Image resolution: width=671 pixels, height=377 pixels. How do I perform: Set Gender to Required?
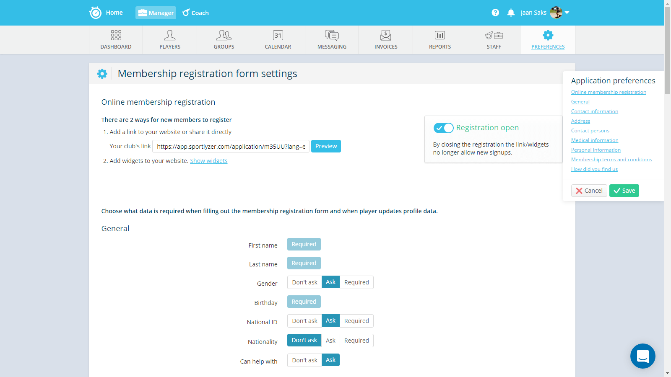(356, 282)
